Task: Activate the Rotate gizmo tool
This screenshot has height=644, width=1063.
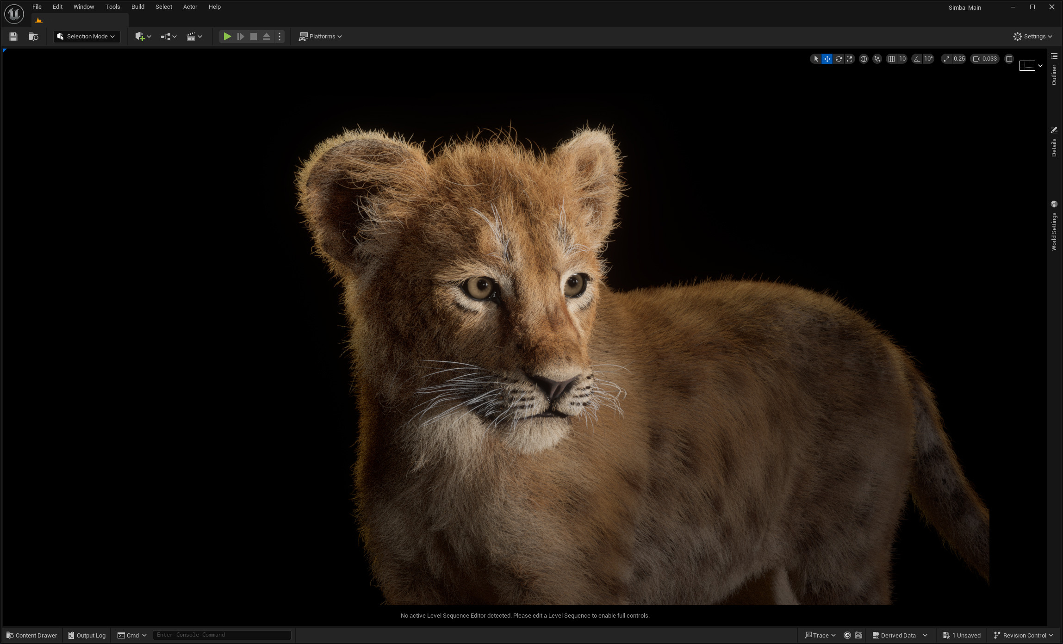Action: pyautogui.click(x=839, y=59)
